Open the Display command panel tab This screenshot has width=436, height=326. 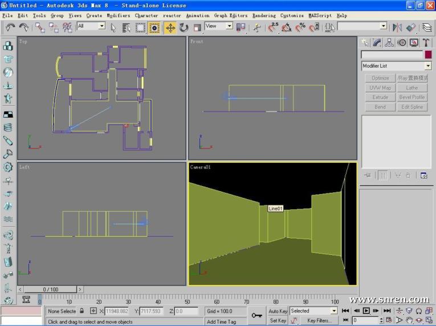pos(414,43)
